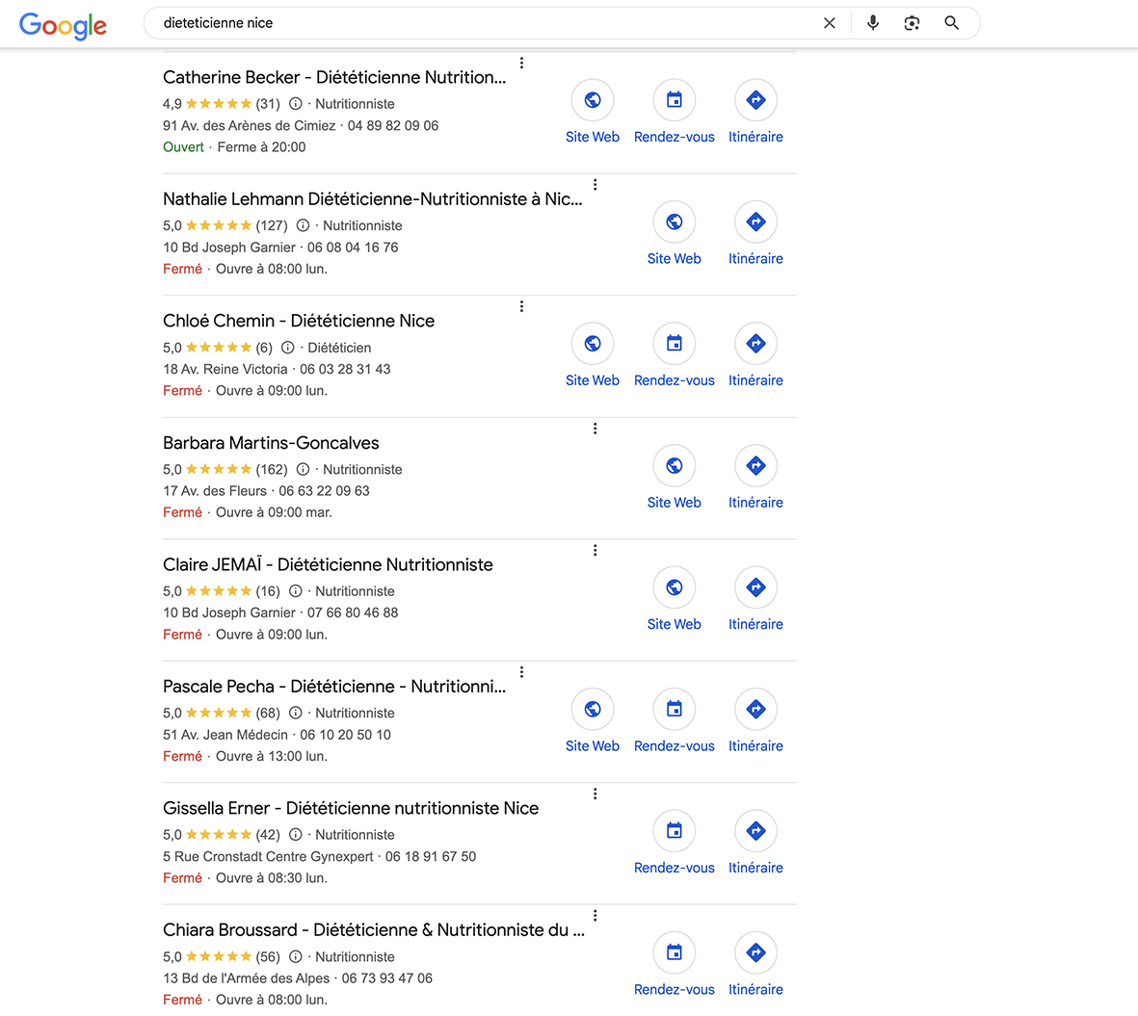Click 'Ferme à 20:00' hours for Catherine Becker
This screenshot has height=1016, width=1138.
click(261, 147)
